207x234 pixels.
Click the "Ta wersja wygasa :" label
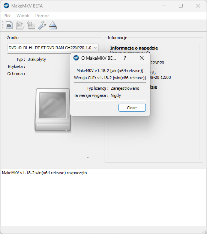(91, 95)
